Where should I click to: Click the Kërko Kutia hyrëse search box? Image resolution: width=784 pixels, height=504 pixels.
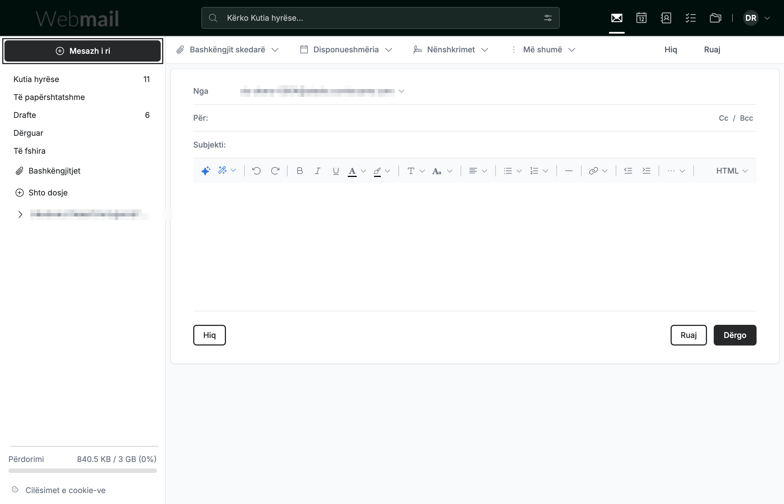tap(380, 18)
